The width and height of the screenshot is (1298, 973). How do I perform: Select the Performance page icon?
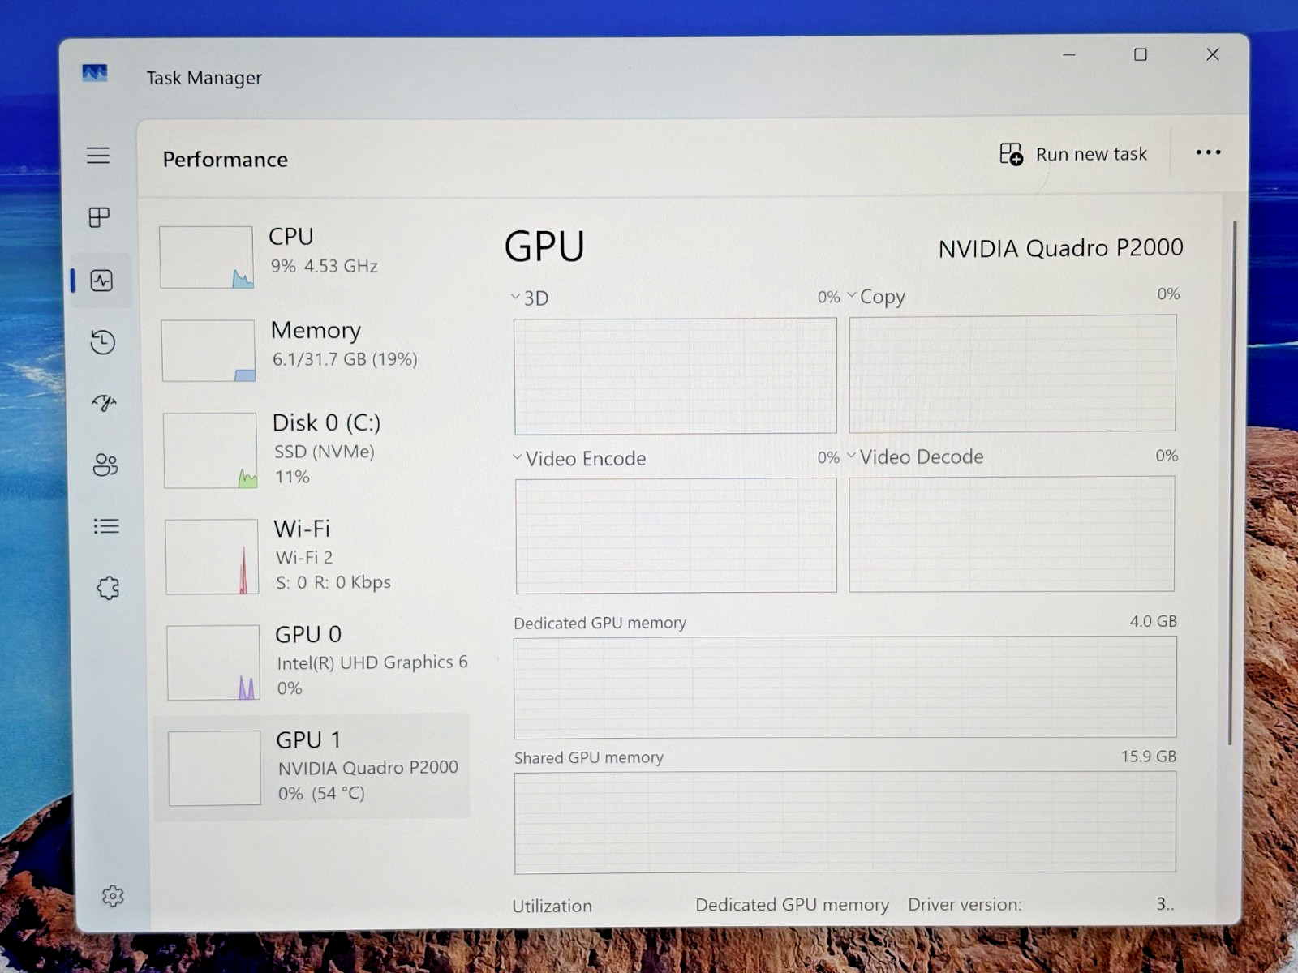point(101,281)
